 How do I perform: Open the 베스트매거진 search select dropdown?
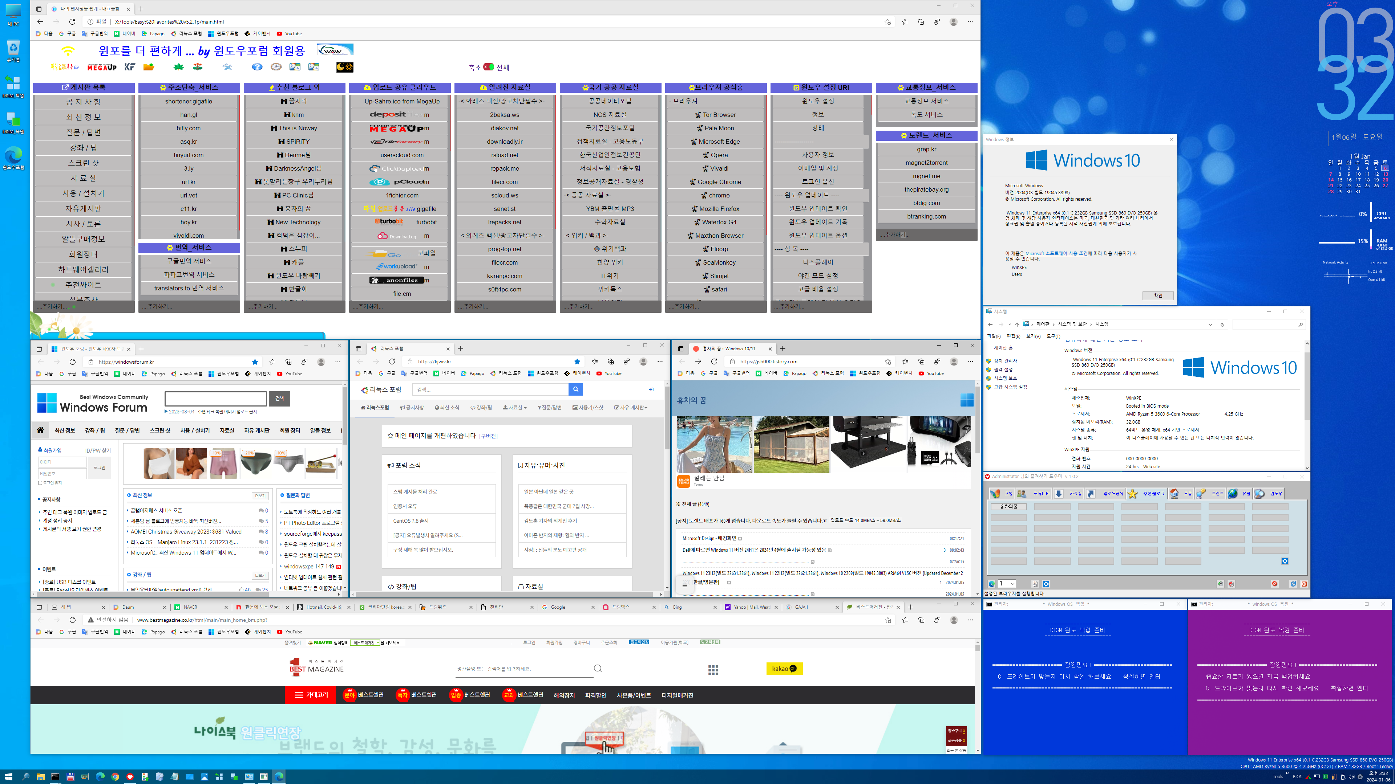[365, 643]
